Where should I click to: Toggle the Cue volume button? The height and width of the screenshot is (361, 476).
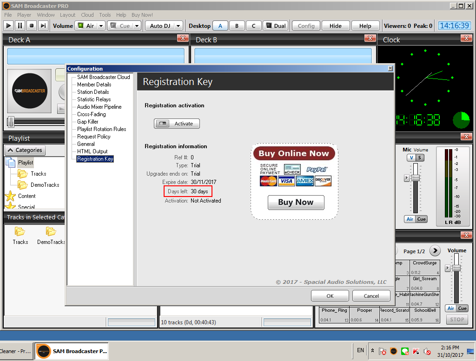[x=120, y=26]
